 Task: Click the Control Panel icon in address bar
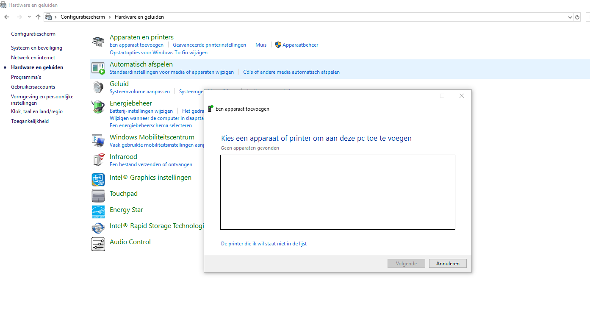click(49, 17)
